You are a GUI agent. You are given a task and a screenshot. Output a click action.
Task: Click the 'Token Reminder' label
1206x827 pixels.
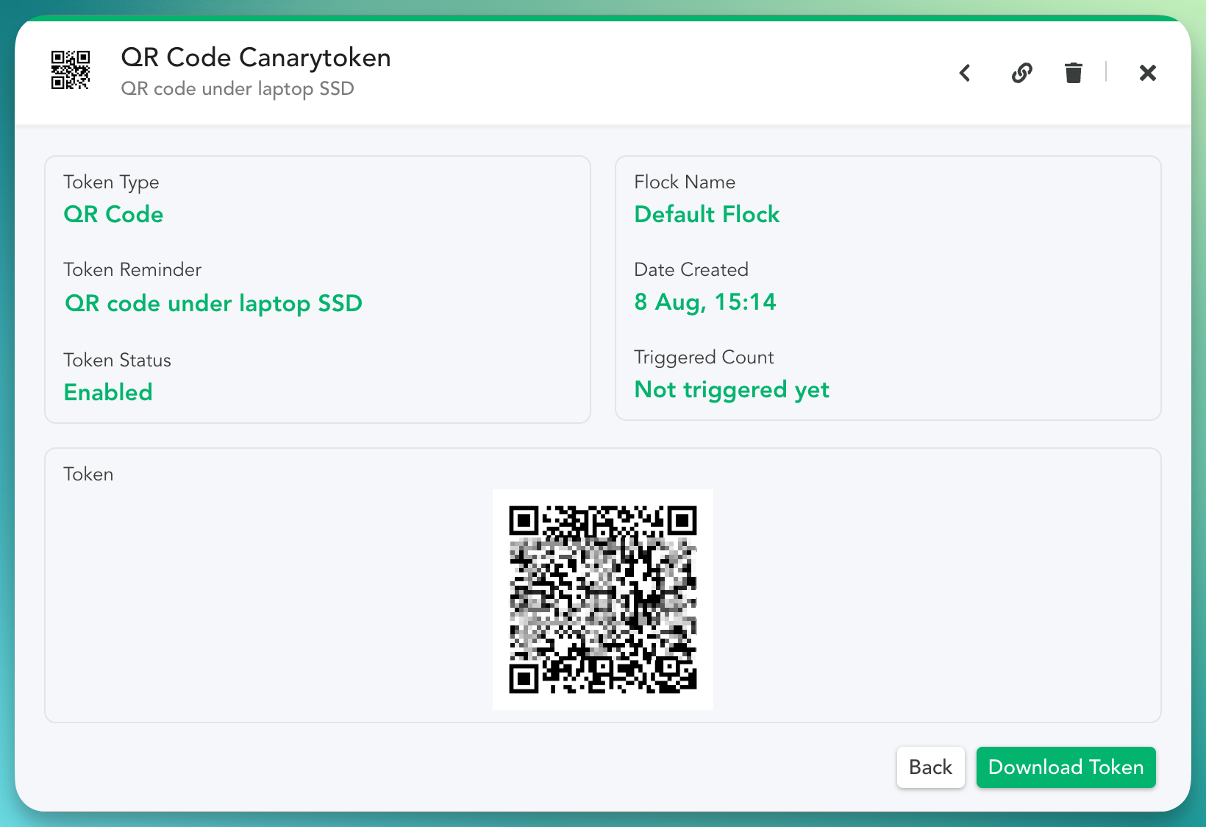pos(132,270)
